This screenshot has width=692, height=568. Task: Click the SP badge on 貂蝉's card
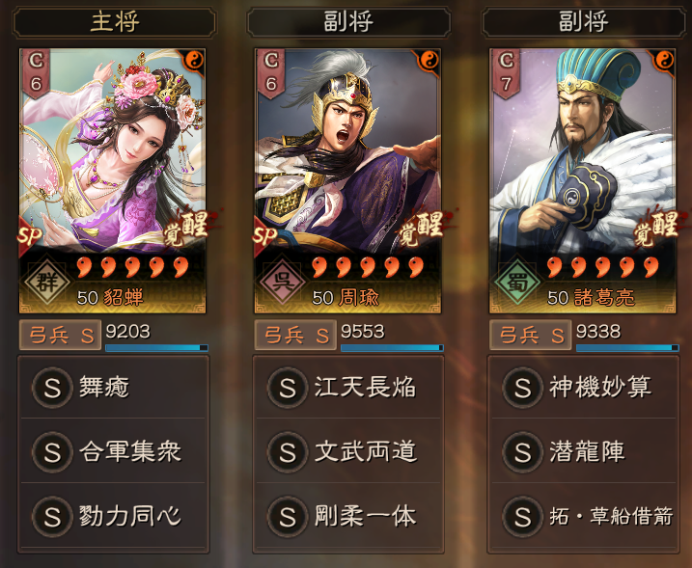[30, 237]
